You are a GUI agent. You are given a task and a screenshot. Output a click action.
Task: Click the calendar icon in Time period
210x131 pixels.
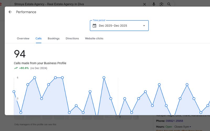94,26
